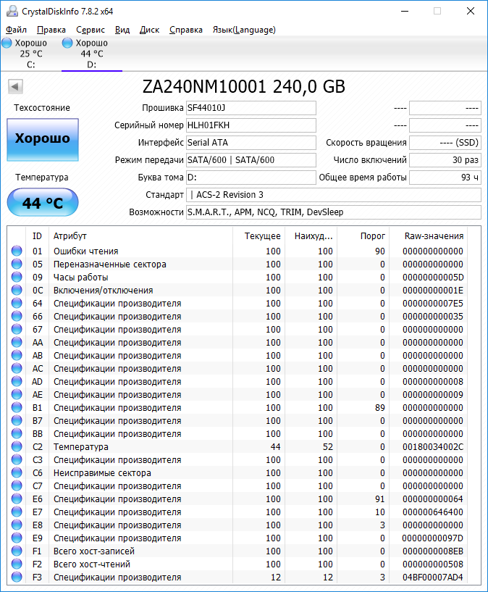Select the Всего хост-записей row text

click(x=94, y=551)
